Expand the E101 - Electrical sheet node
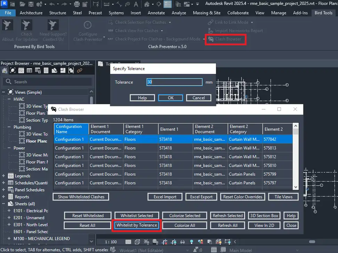The width and height of the screenshot is (338, 253). coord(10,211)
